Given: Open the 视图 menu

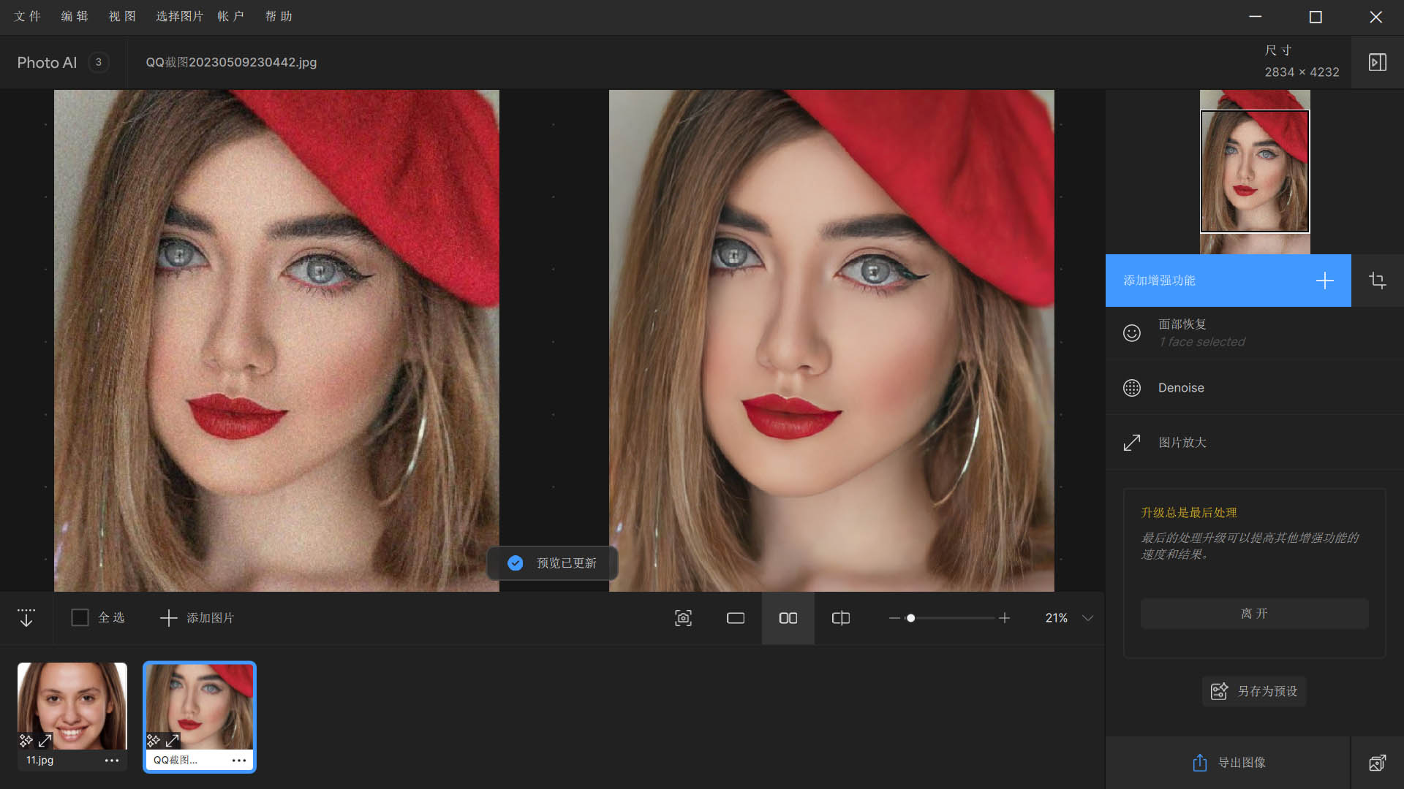Looking at the screenshot, I should tap(122, 16).
